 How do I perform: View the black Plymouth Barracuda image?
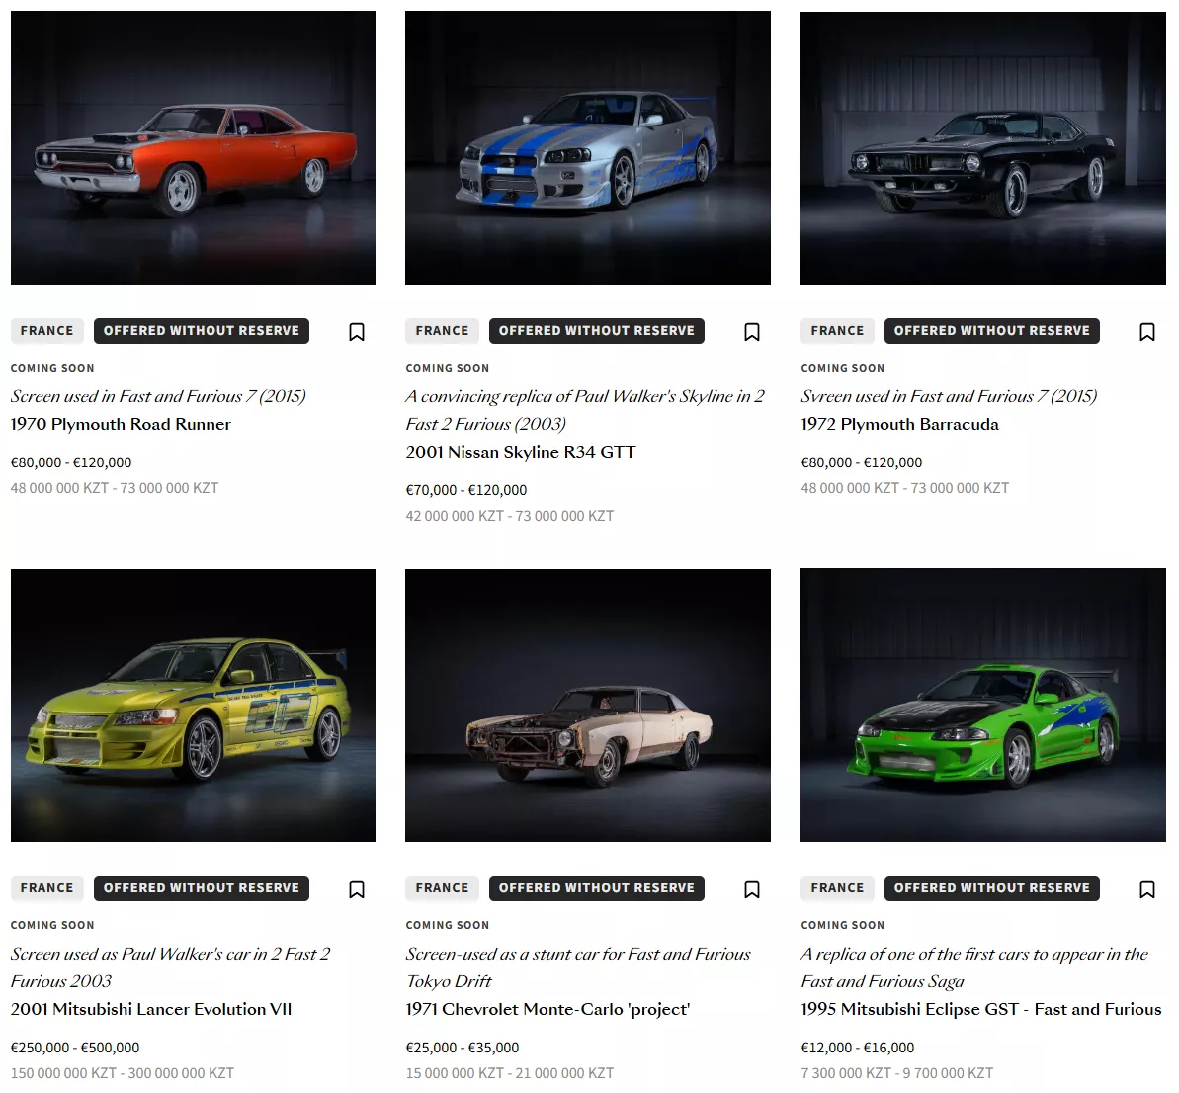click(x=982, y=147)
